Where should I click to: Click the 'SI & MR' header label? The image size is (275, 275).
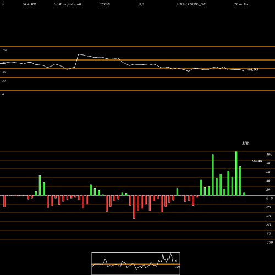(29, 4)
